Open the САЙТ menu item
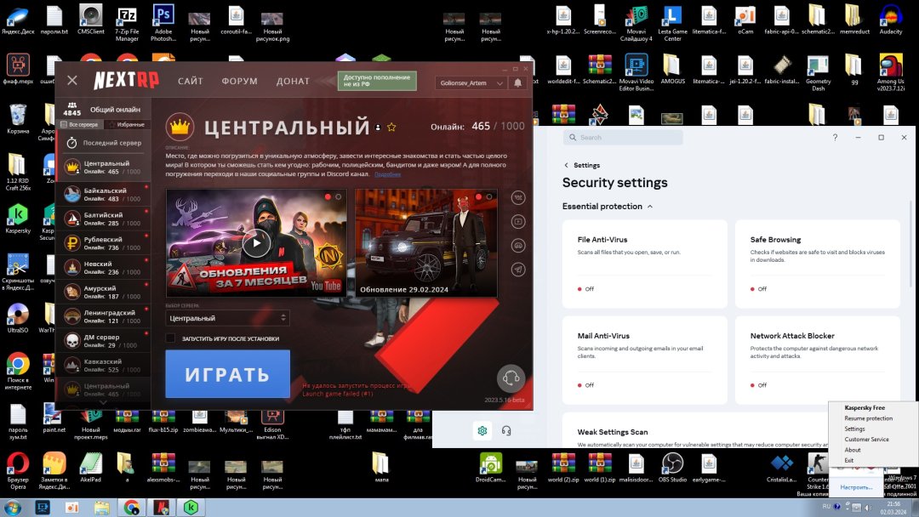The height and width of the screenshot is (517, 919). pos(191,82)
